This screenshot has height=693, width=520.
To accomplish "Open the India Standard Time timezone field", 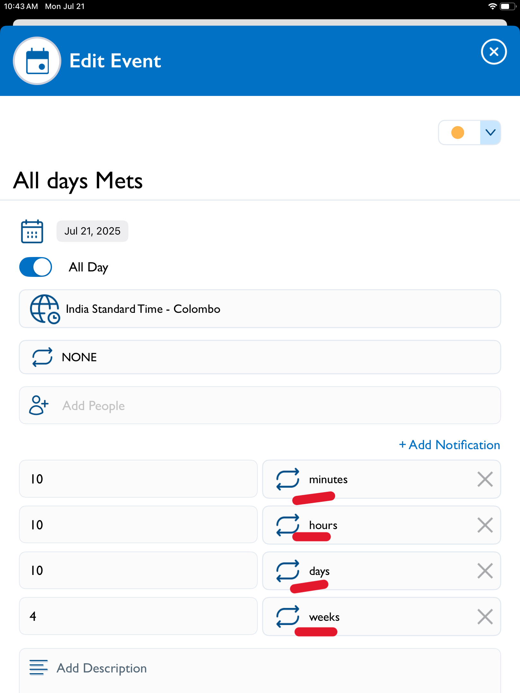I will tap(260, 309).
